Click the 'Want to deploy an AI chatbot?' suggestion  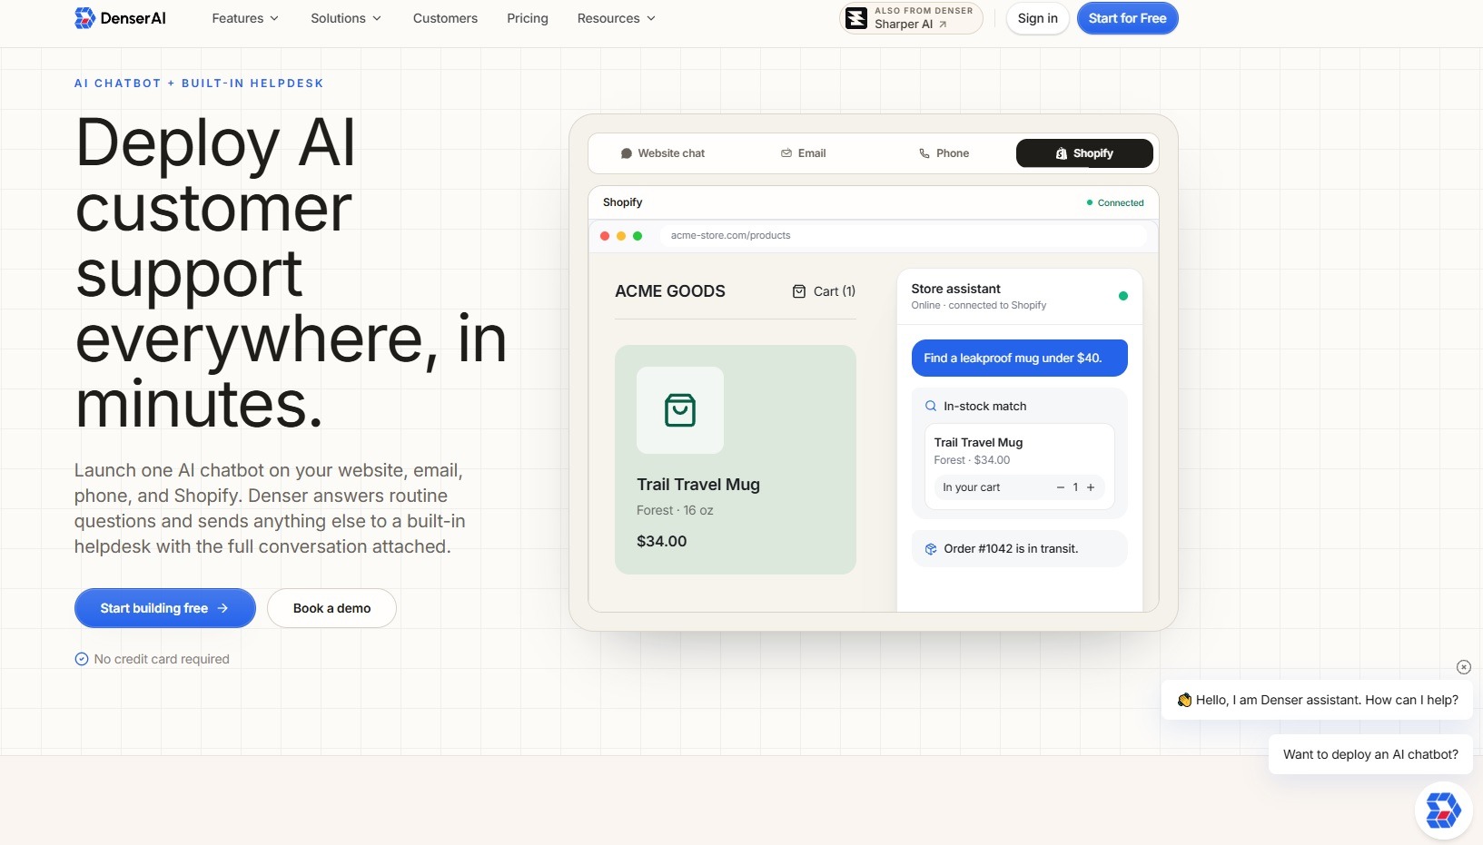pos(1370,754)
